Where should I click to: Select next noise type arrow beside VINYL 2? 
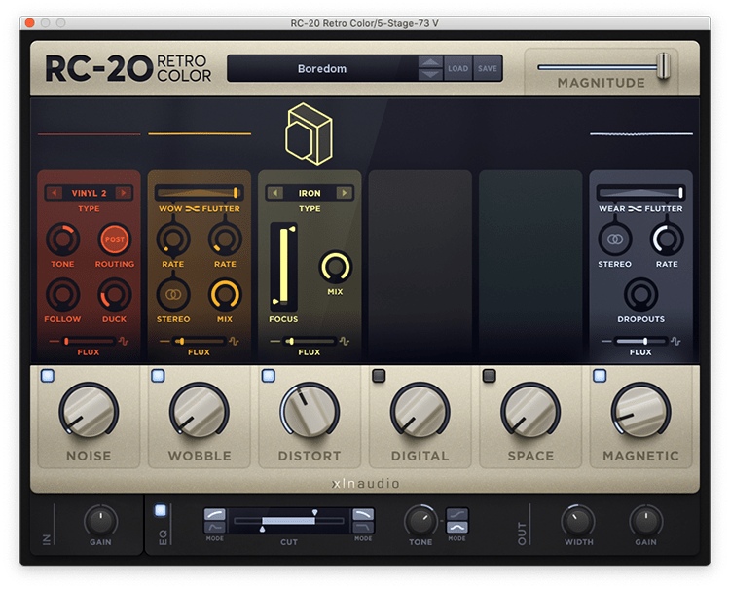124,193
